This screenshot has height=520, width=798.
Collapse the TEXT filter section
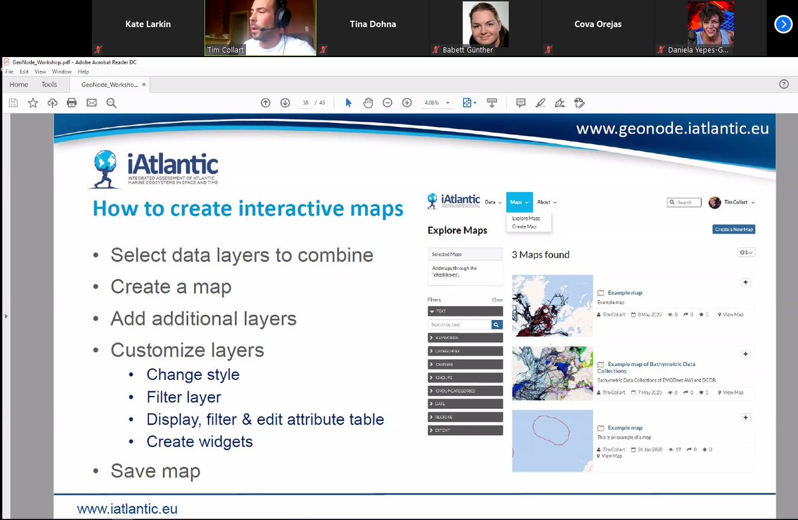click(x=465, y=311)
